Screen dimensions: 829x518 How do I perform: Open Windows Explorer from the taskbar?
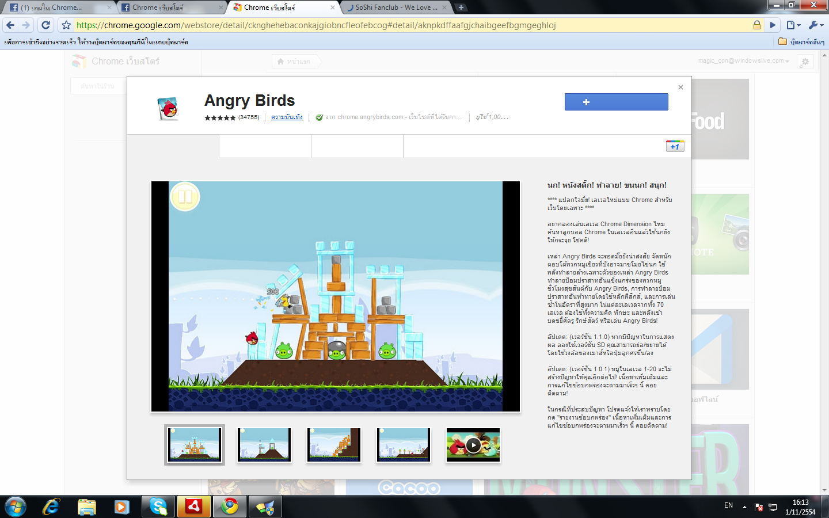point(86,506)
